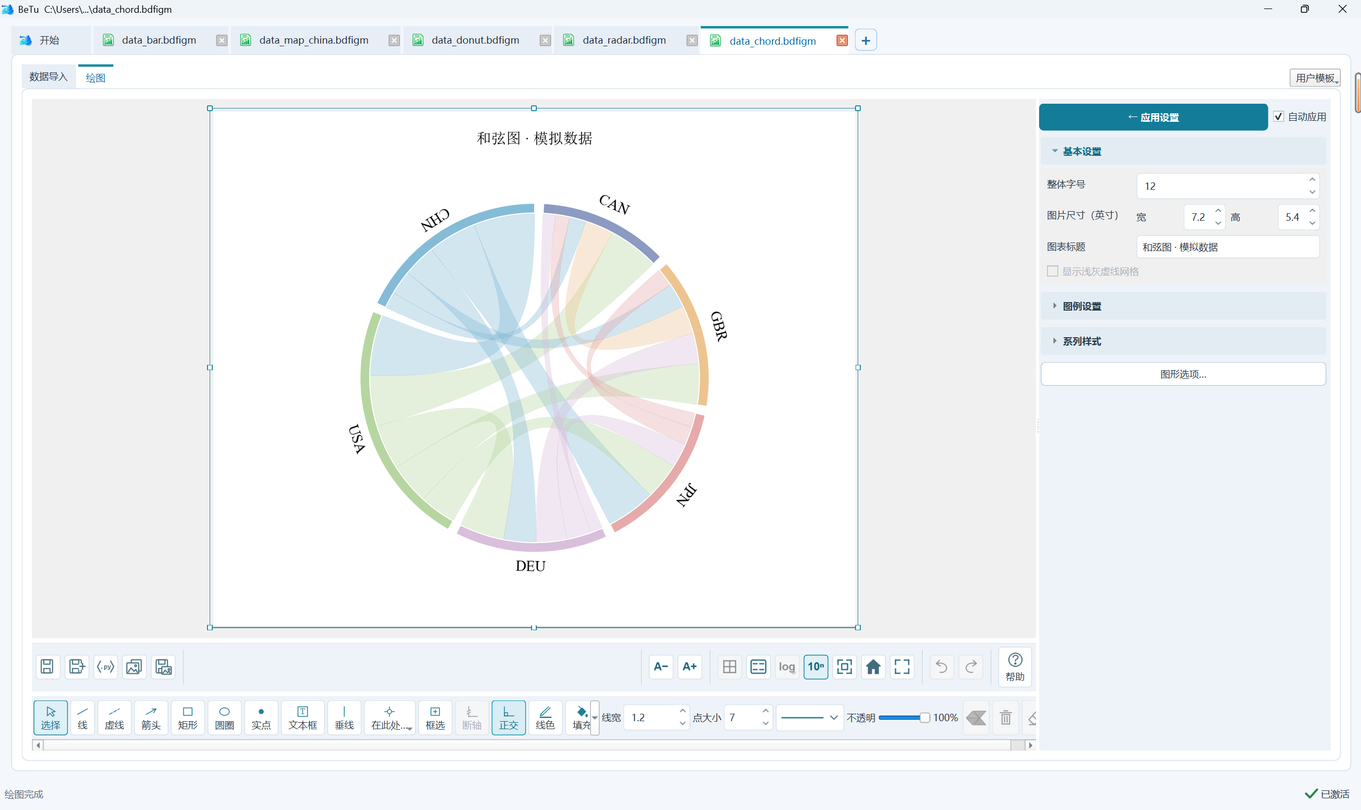This screenshot has height=810, width=1361.
Task: Click the export image icon
Action: pos(134,666)
